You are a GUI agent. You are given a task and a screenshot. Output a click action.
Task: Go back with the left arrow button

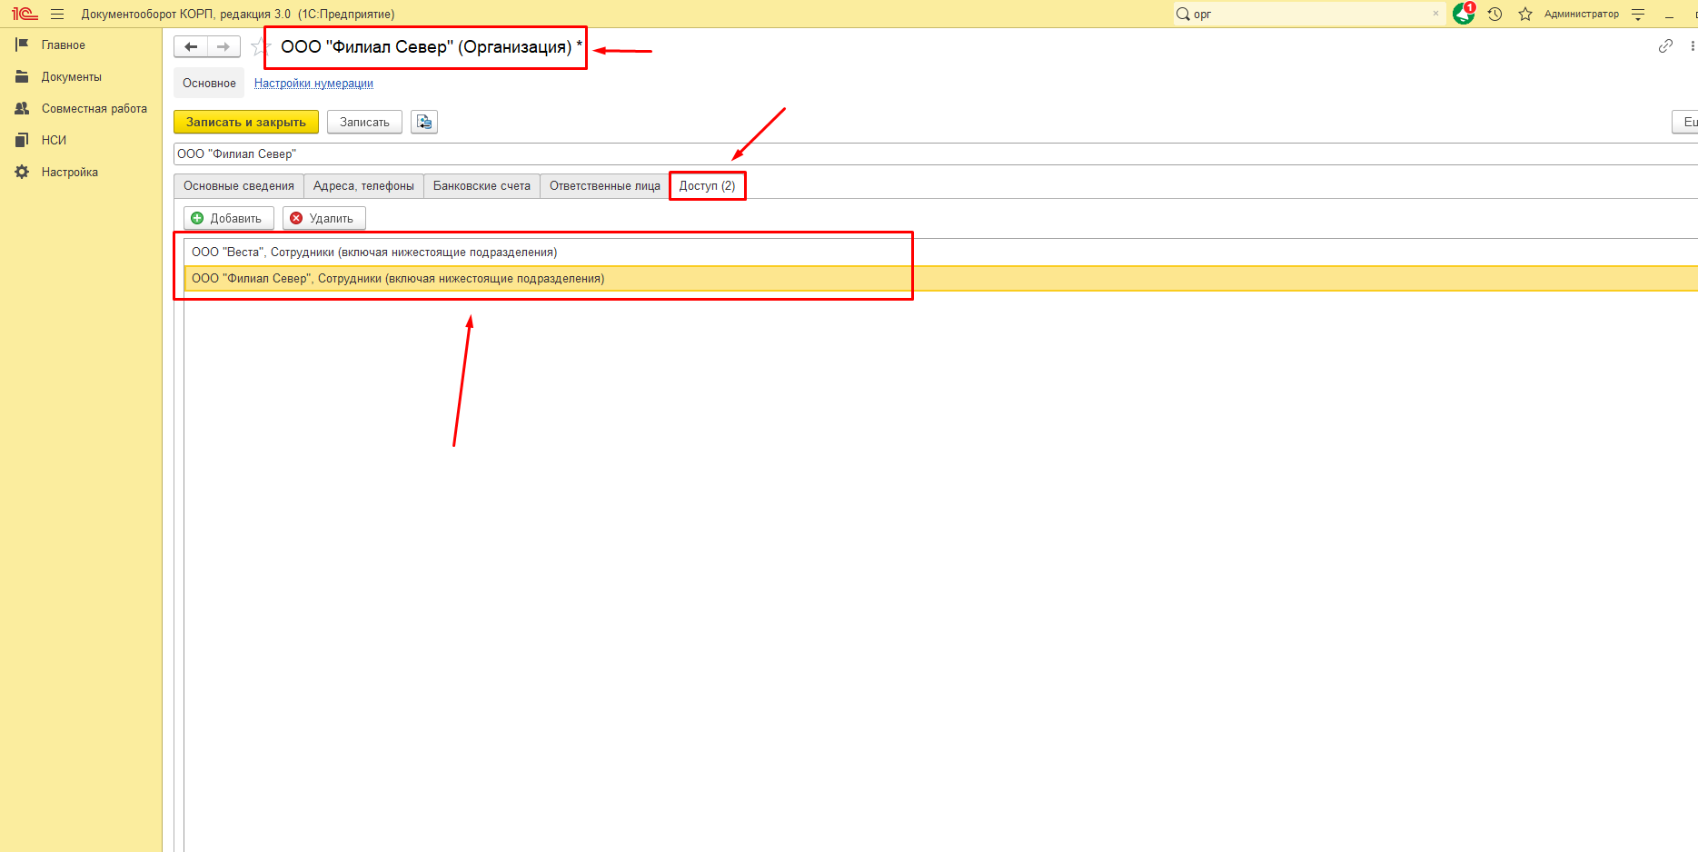point(191,46)
